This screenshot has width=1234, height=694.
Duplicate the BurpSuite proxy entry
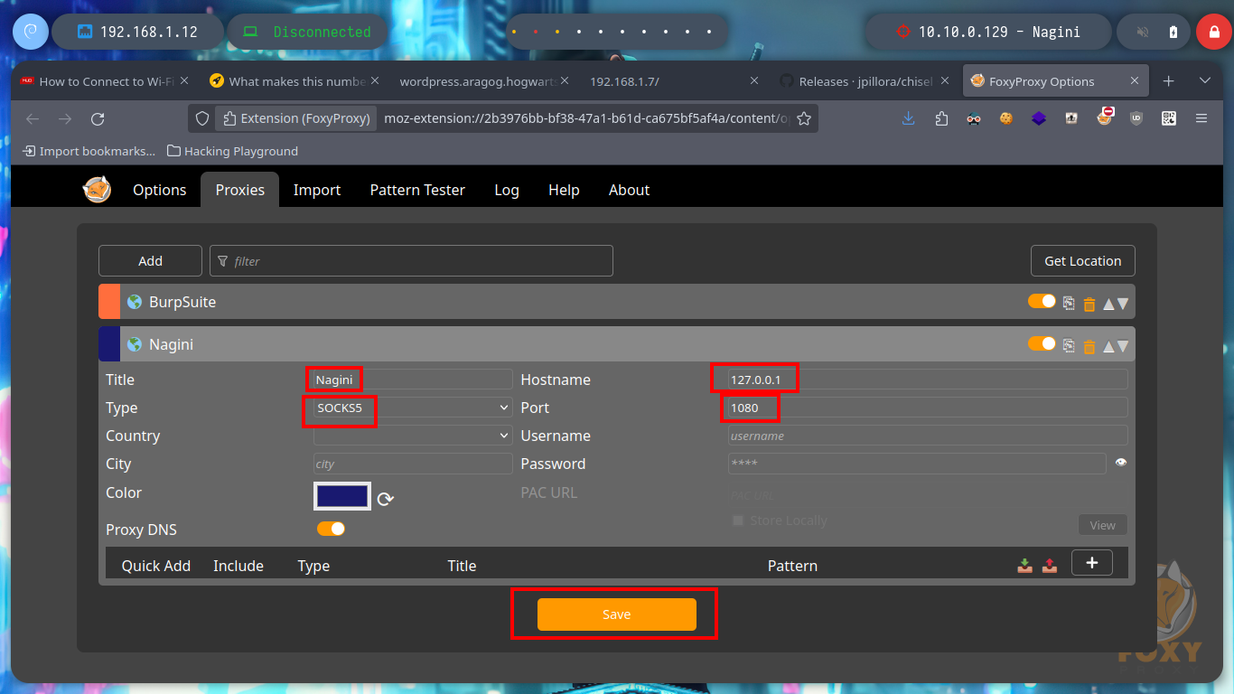pyautogui.click(x=1069, y=304)
